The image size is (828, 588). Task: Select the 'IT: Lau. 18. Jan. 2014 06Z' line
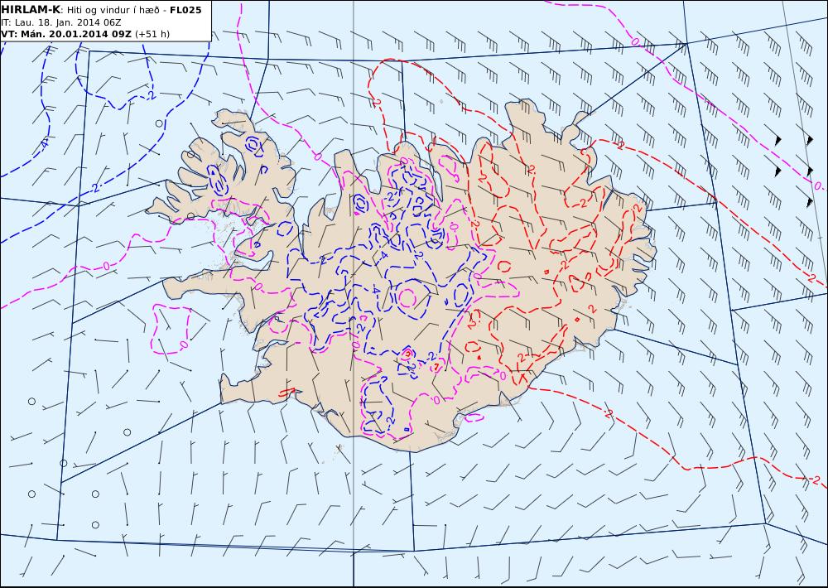[x=61, y=22]
